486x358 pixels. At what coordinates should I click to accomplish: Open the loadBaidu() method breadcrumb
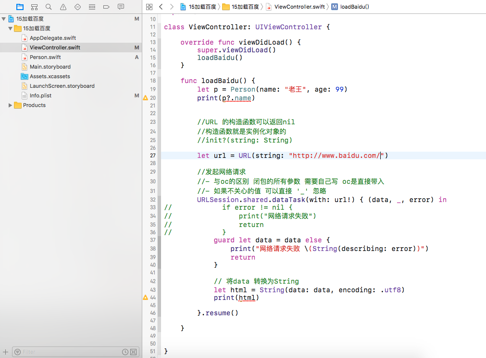pyautogui.click(x=350, y=7)
